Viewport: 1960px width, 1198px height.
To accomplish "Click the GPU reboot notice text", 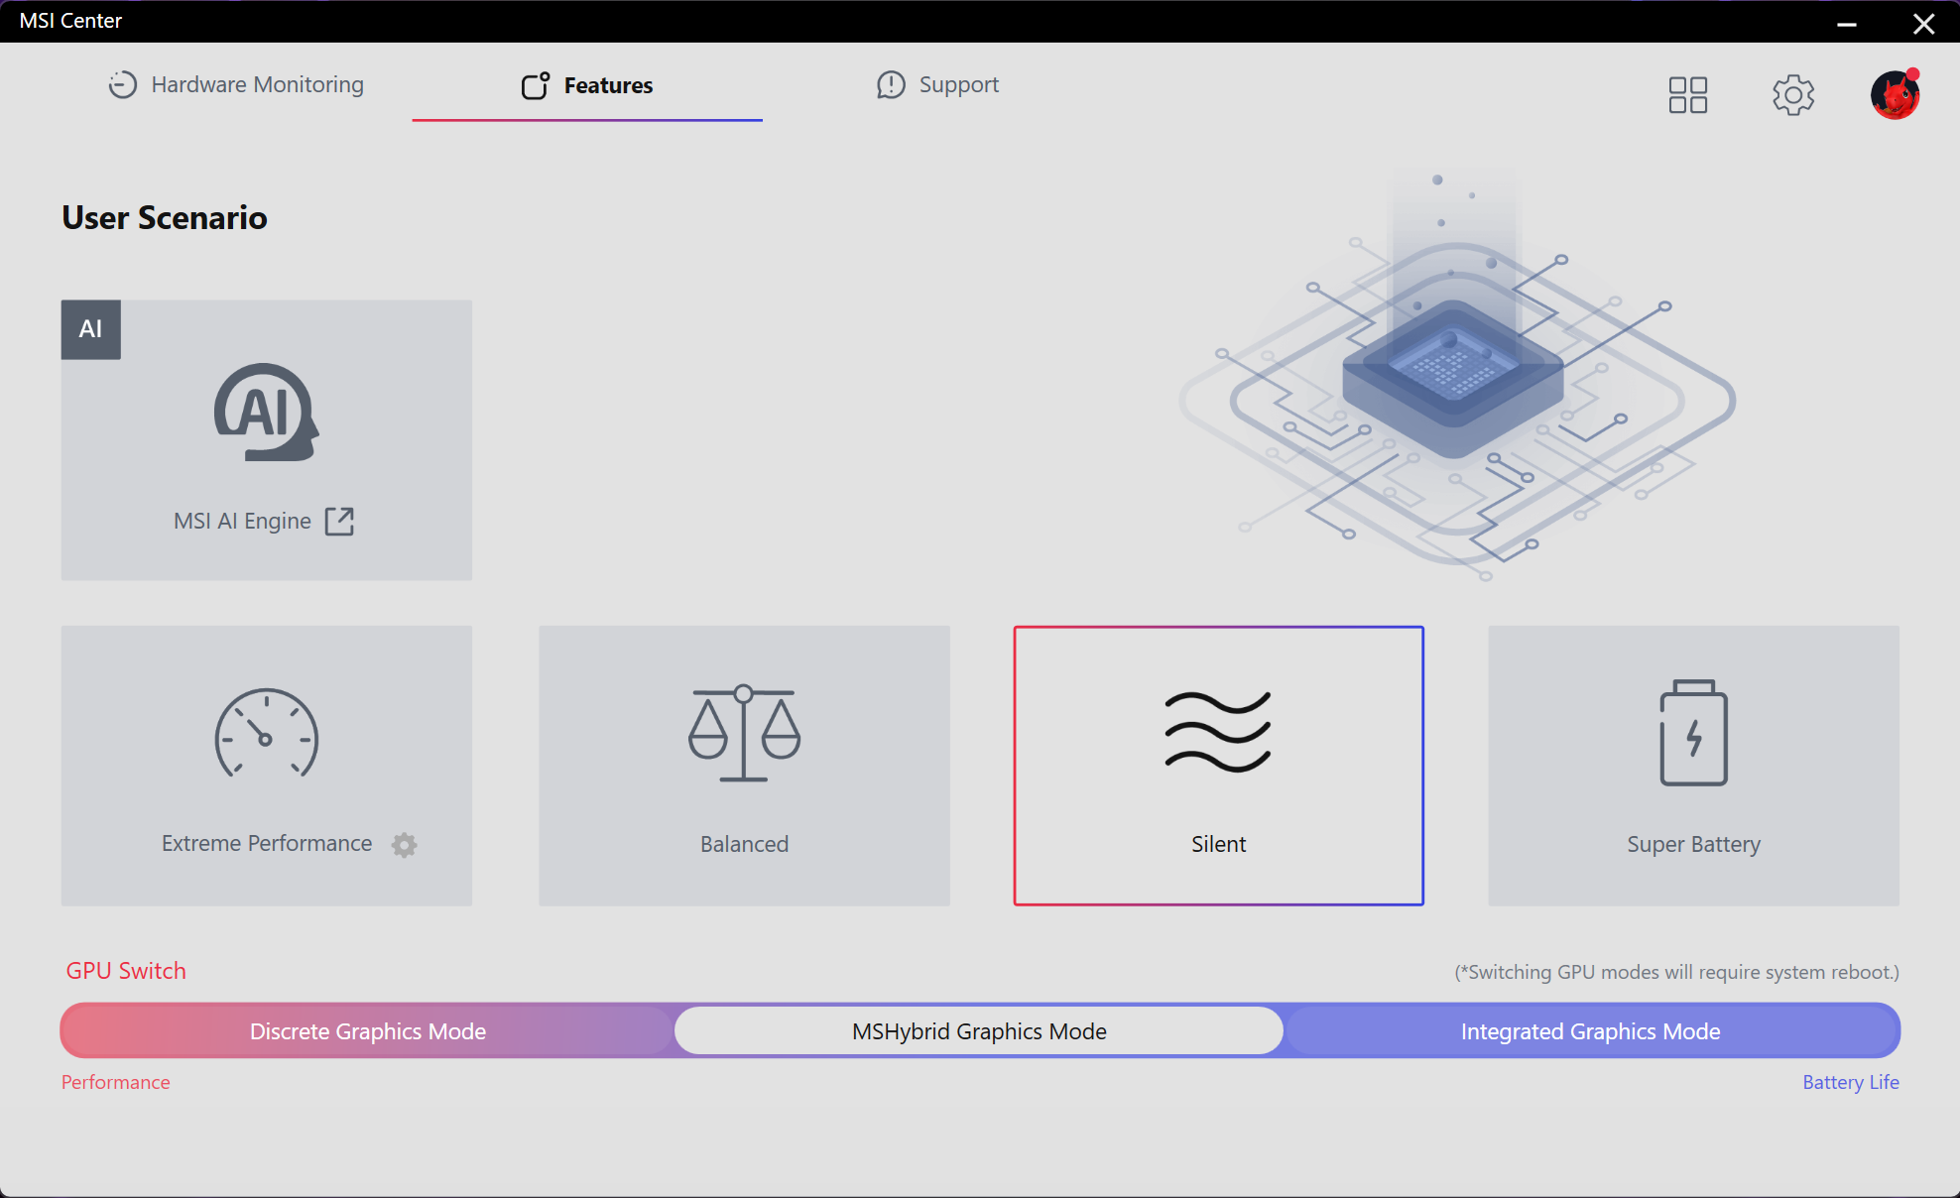I will click(1676, 973).
